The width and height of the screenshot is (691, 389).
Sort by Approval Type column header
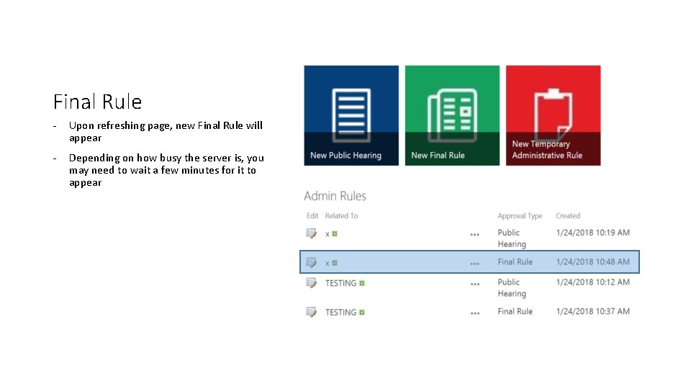point(520,215)
